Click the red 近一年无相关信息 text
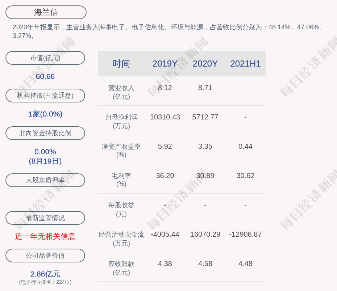 [x=45, y=236]
